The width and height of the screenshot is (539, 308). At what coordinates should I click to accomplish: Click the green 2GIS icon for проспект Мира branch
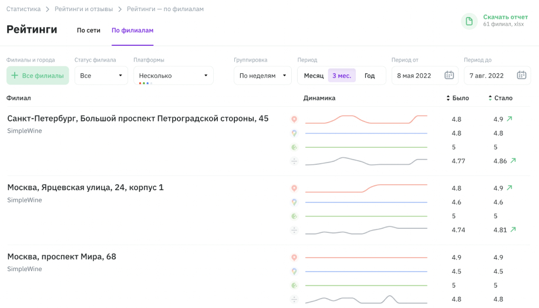click(x=294, y=285)
